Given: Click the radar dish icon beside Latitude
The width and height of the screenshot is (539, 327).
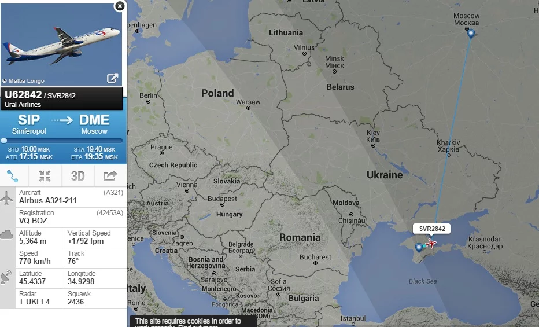Looking at the screenshot, I should (6, 277).
